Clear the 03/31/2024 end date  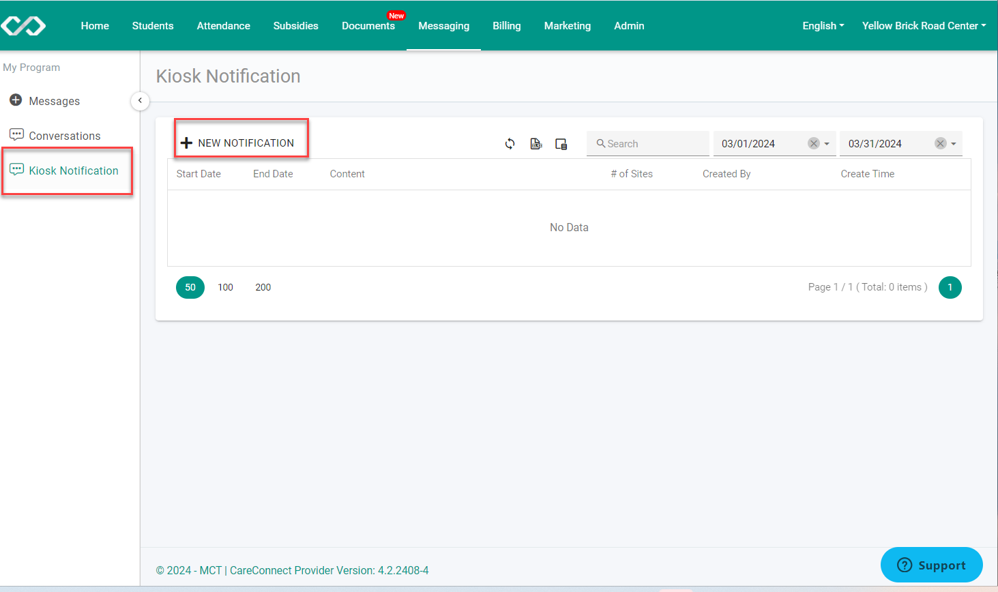940,143
